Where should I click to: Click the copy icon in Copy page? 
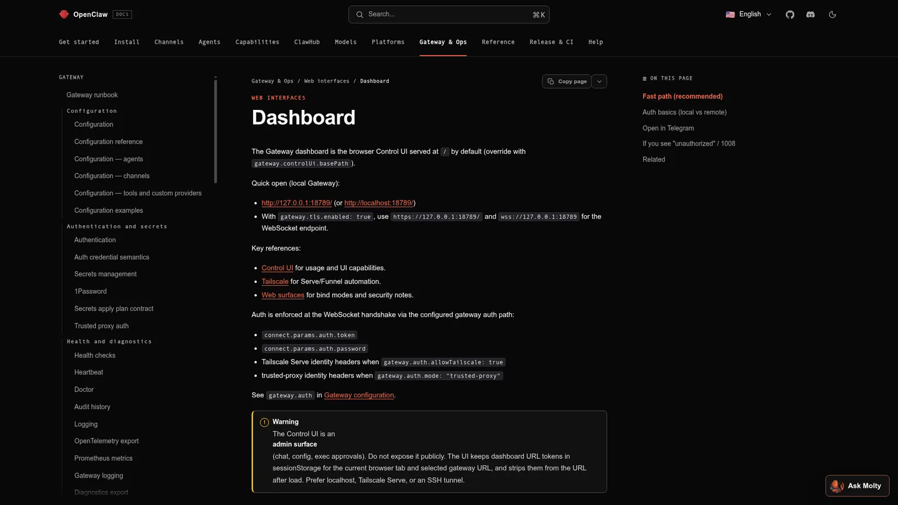[x=551, y=81]
